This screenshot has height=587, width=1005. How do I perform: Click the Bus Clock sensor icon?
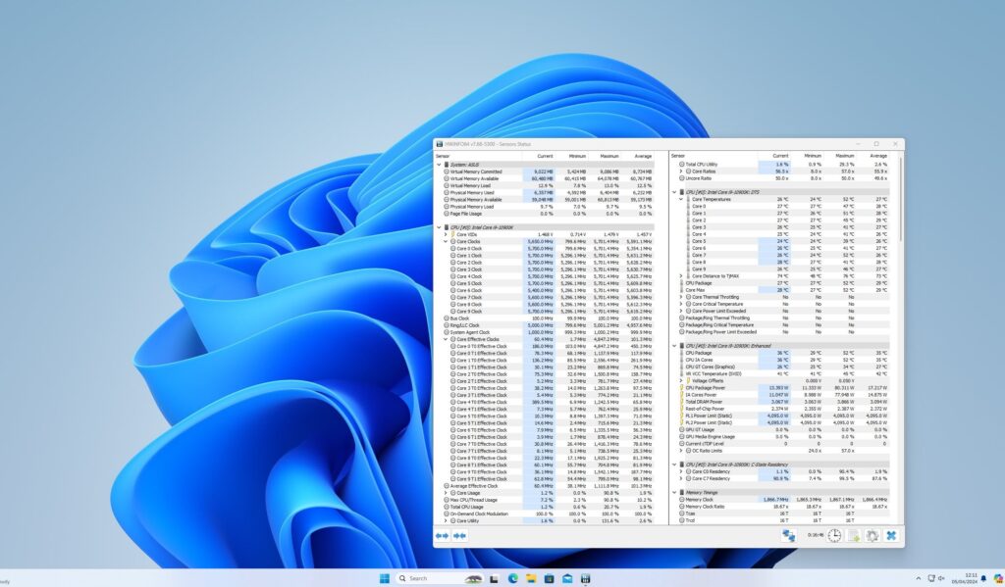pos(447,318)
